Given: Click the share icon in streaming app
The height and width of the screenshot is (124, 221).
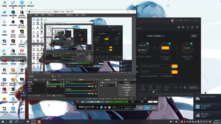Looking at the screenshot, I should [x=197, y=27].
